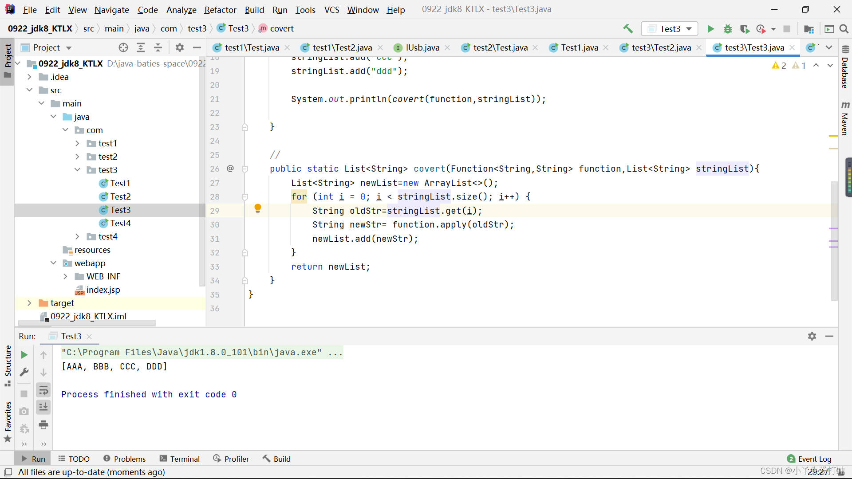Viewport: 852px width, 479px height.
Task: Click the Profiler run icon in toolbar
Action: [761, 29]
